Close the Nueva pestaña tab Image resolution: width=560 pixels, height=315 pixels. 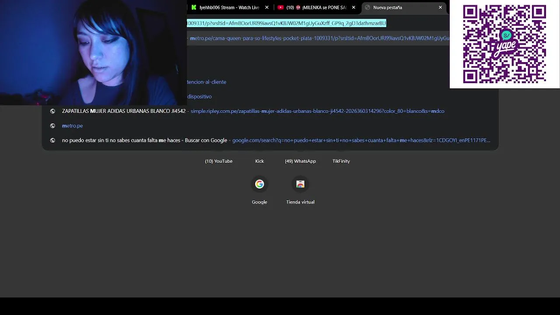pos(440,7)
